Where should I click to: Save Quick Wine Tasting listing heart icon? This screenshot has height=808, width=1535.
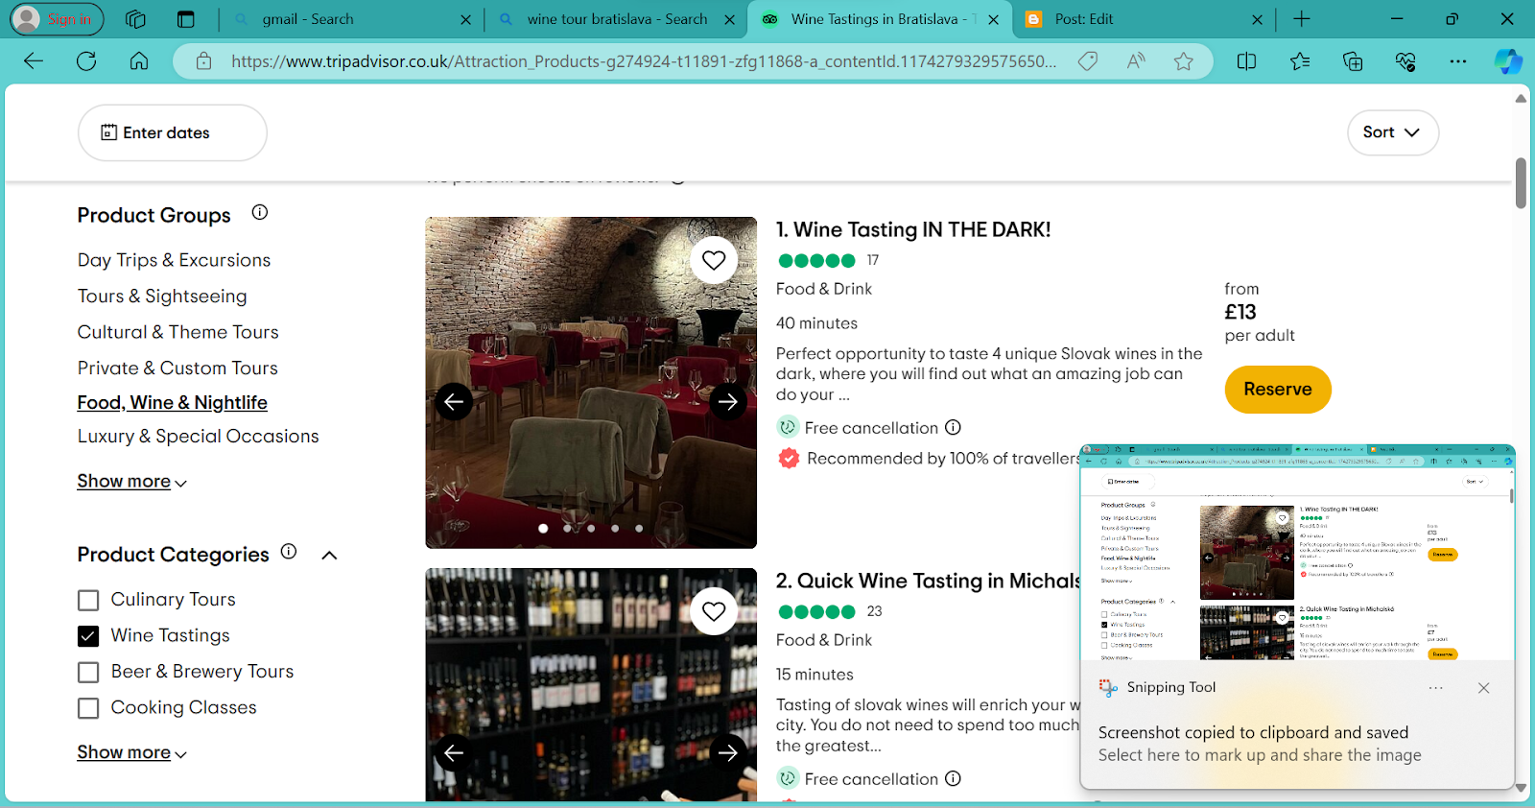click(714, 611)
